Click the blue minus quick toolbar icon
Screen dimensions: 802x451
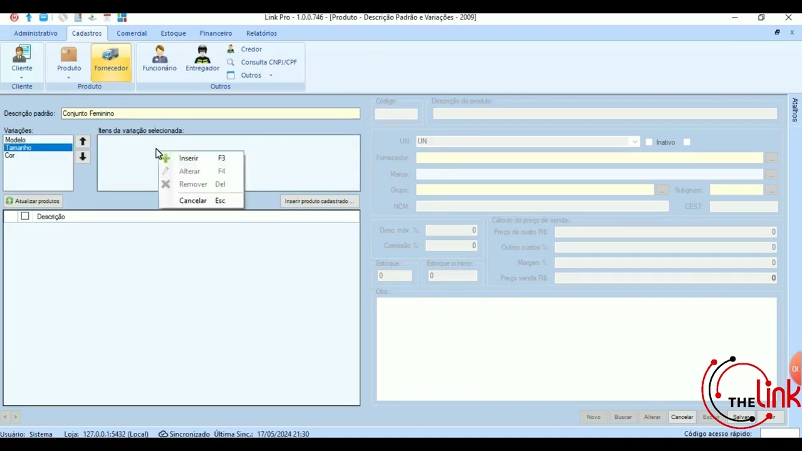coord(43,18)
